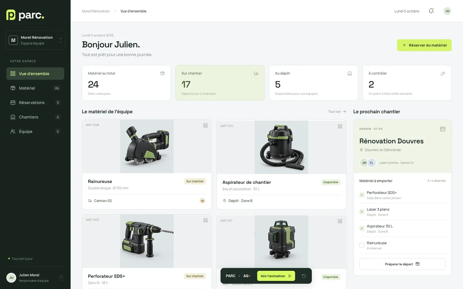The image size is (463, 289).
Task: Uncheck Laser 3 plans in the packing list
Action: (362, 212)
